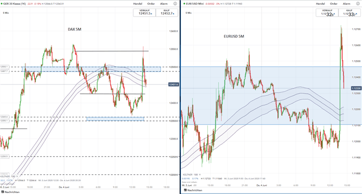Click the 12350.1 level label on the DAX chart
The width and height of the screenshot is (362, 194).
coord(4,120)
